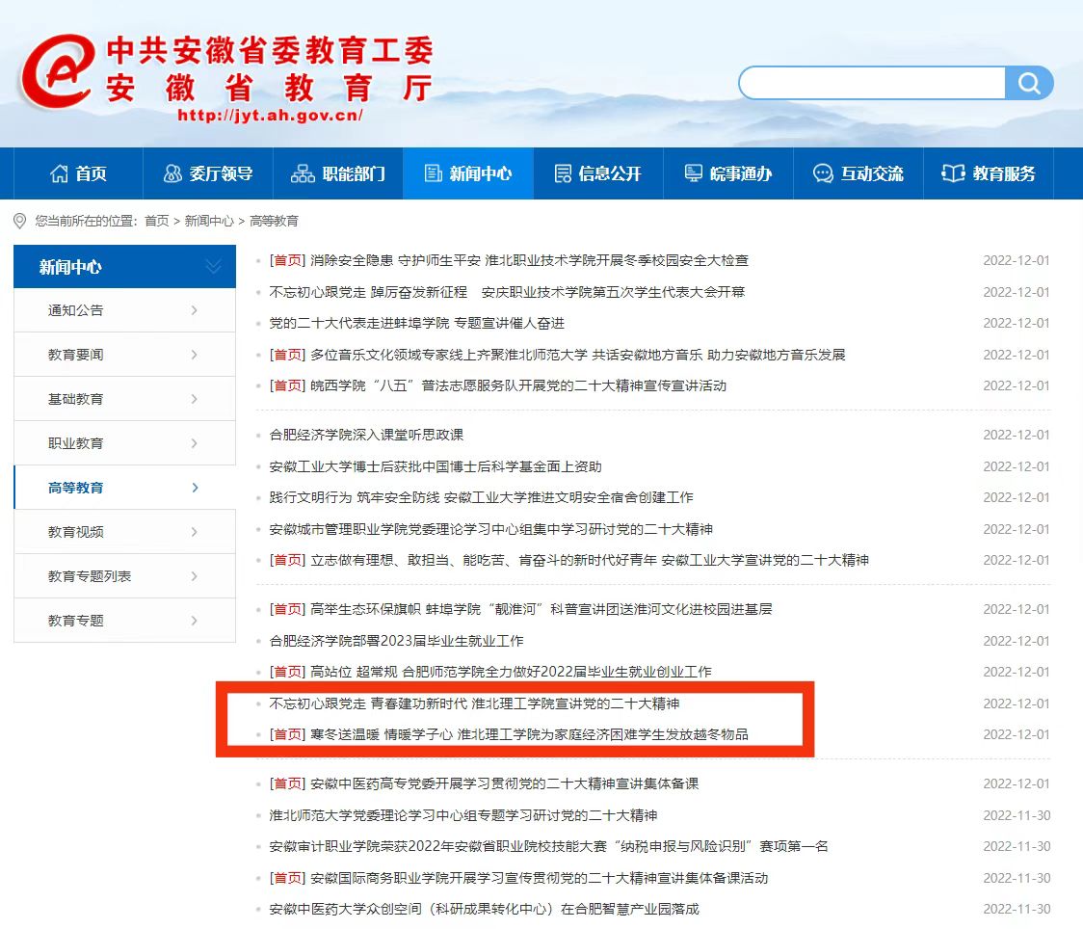The height and width of the screenshot is (929, 1083).
Task: Select 职业教育 in the sidebar menu
Action: (76, 443)
